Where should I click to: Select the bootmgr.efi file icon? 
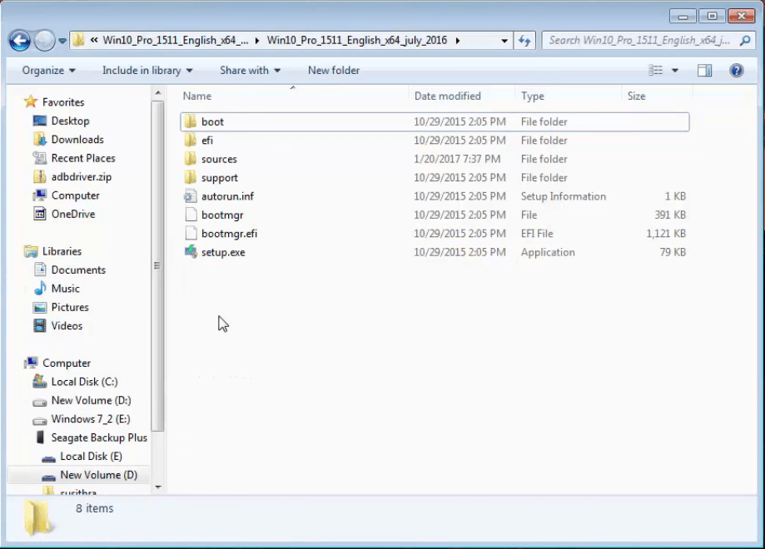(x=191, y=234)
